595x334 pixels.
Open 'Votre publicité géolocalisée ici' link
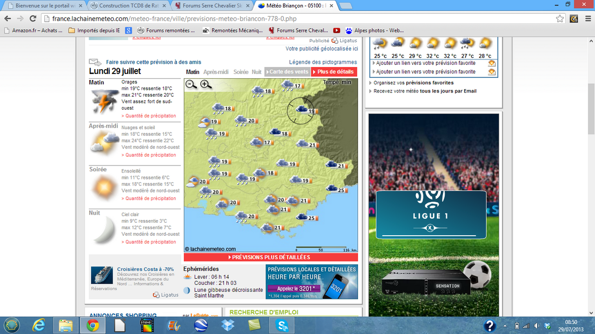[321, 49]
